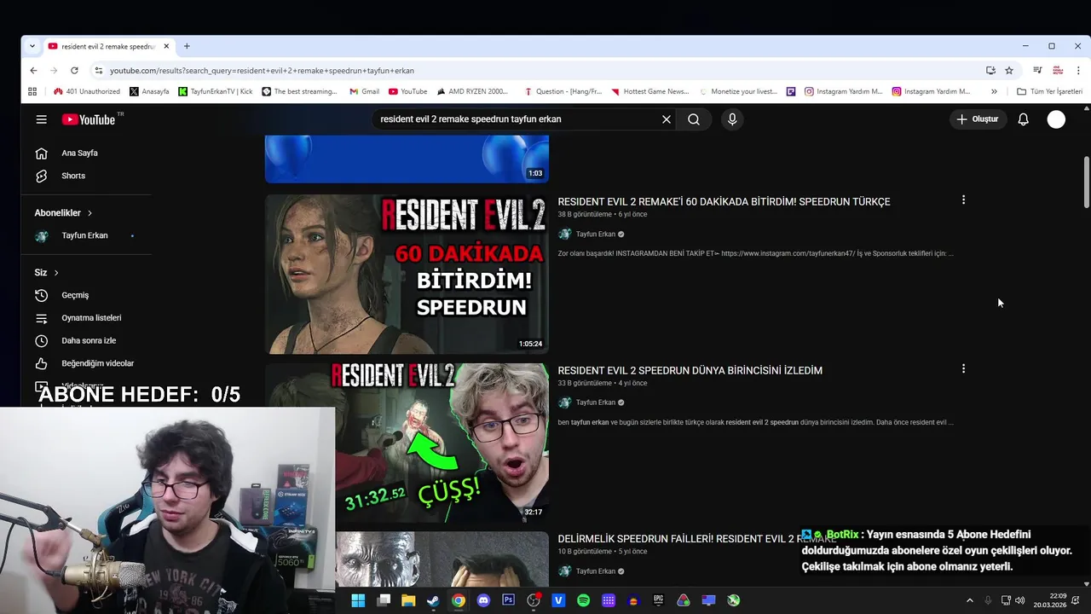
Task: View site information icon in address bar
Action: coord(98,70)
